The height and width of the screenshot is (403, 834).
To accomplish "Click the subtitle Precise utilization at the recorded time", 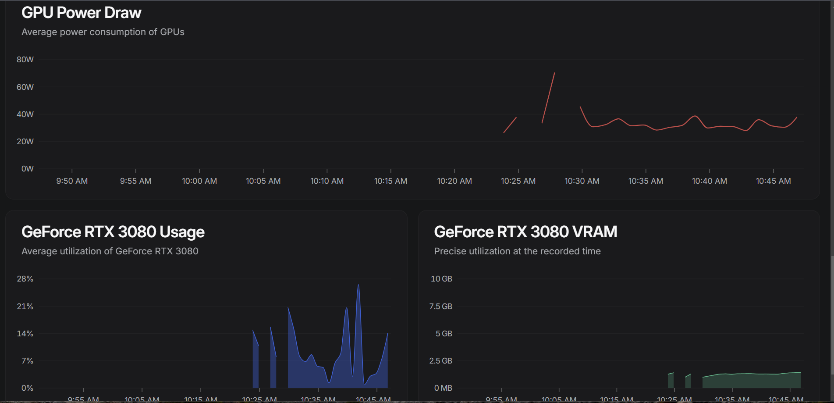I will 518,251.
